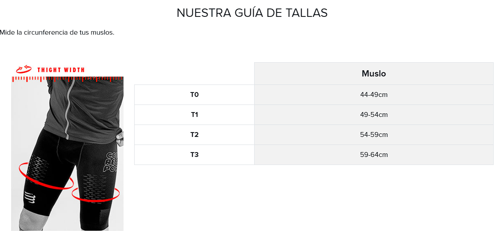Click the thigh circumference instruction text
Viewport: 495px width, 237px height.
[57, 32]
